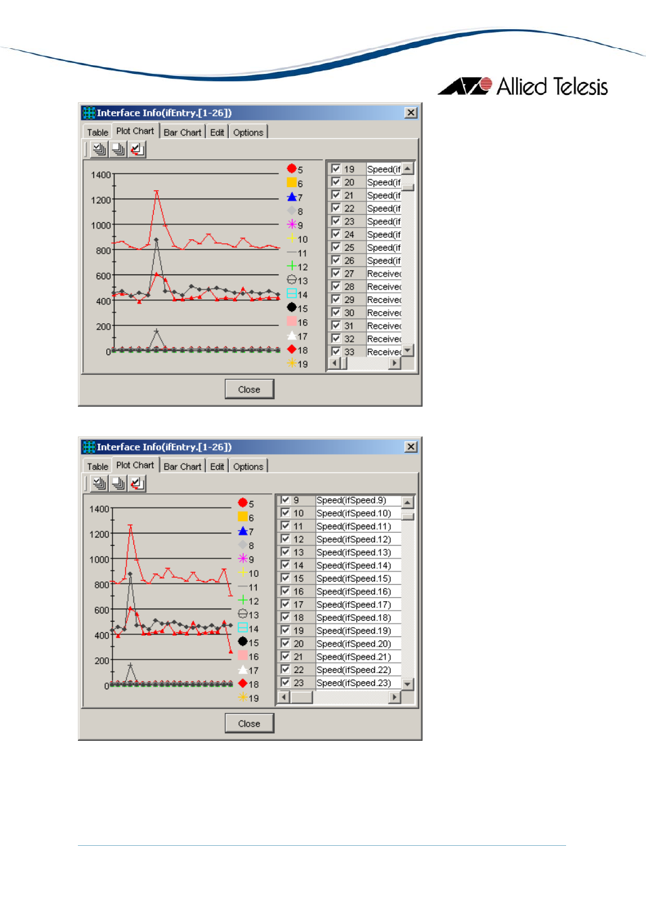Image resolution: width=646 pixels, height=915 pixels.
Task: Uncheck Speed(ifSpeed.16) row checkbox
Action: 285,591
